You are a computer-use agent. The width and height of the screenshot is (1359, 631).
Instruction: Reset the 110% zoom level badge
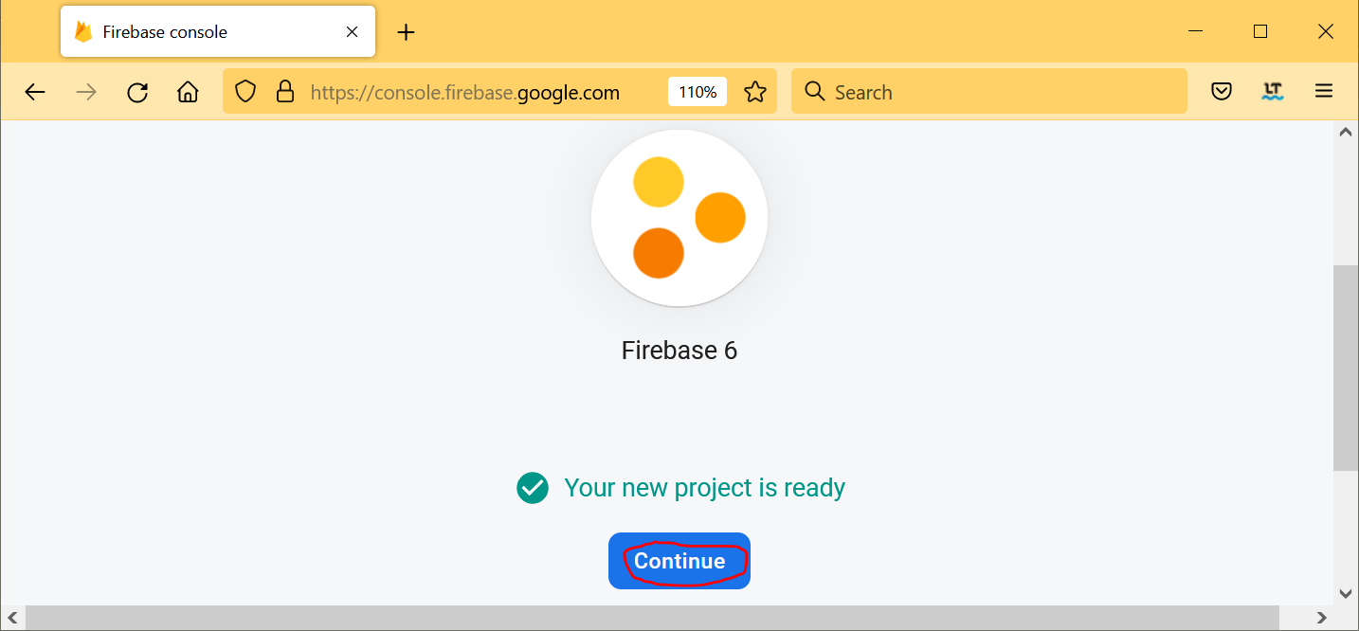click(x=698, y=92)
